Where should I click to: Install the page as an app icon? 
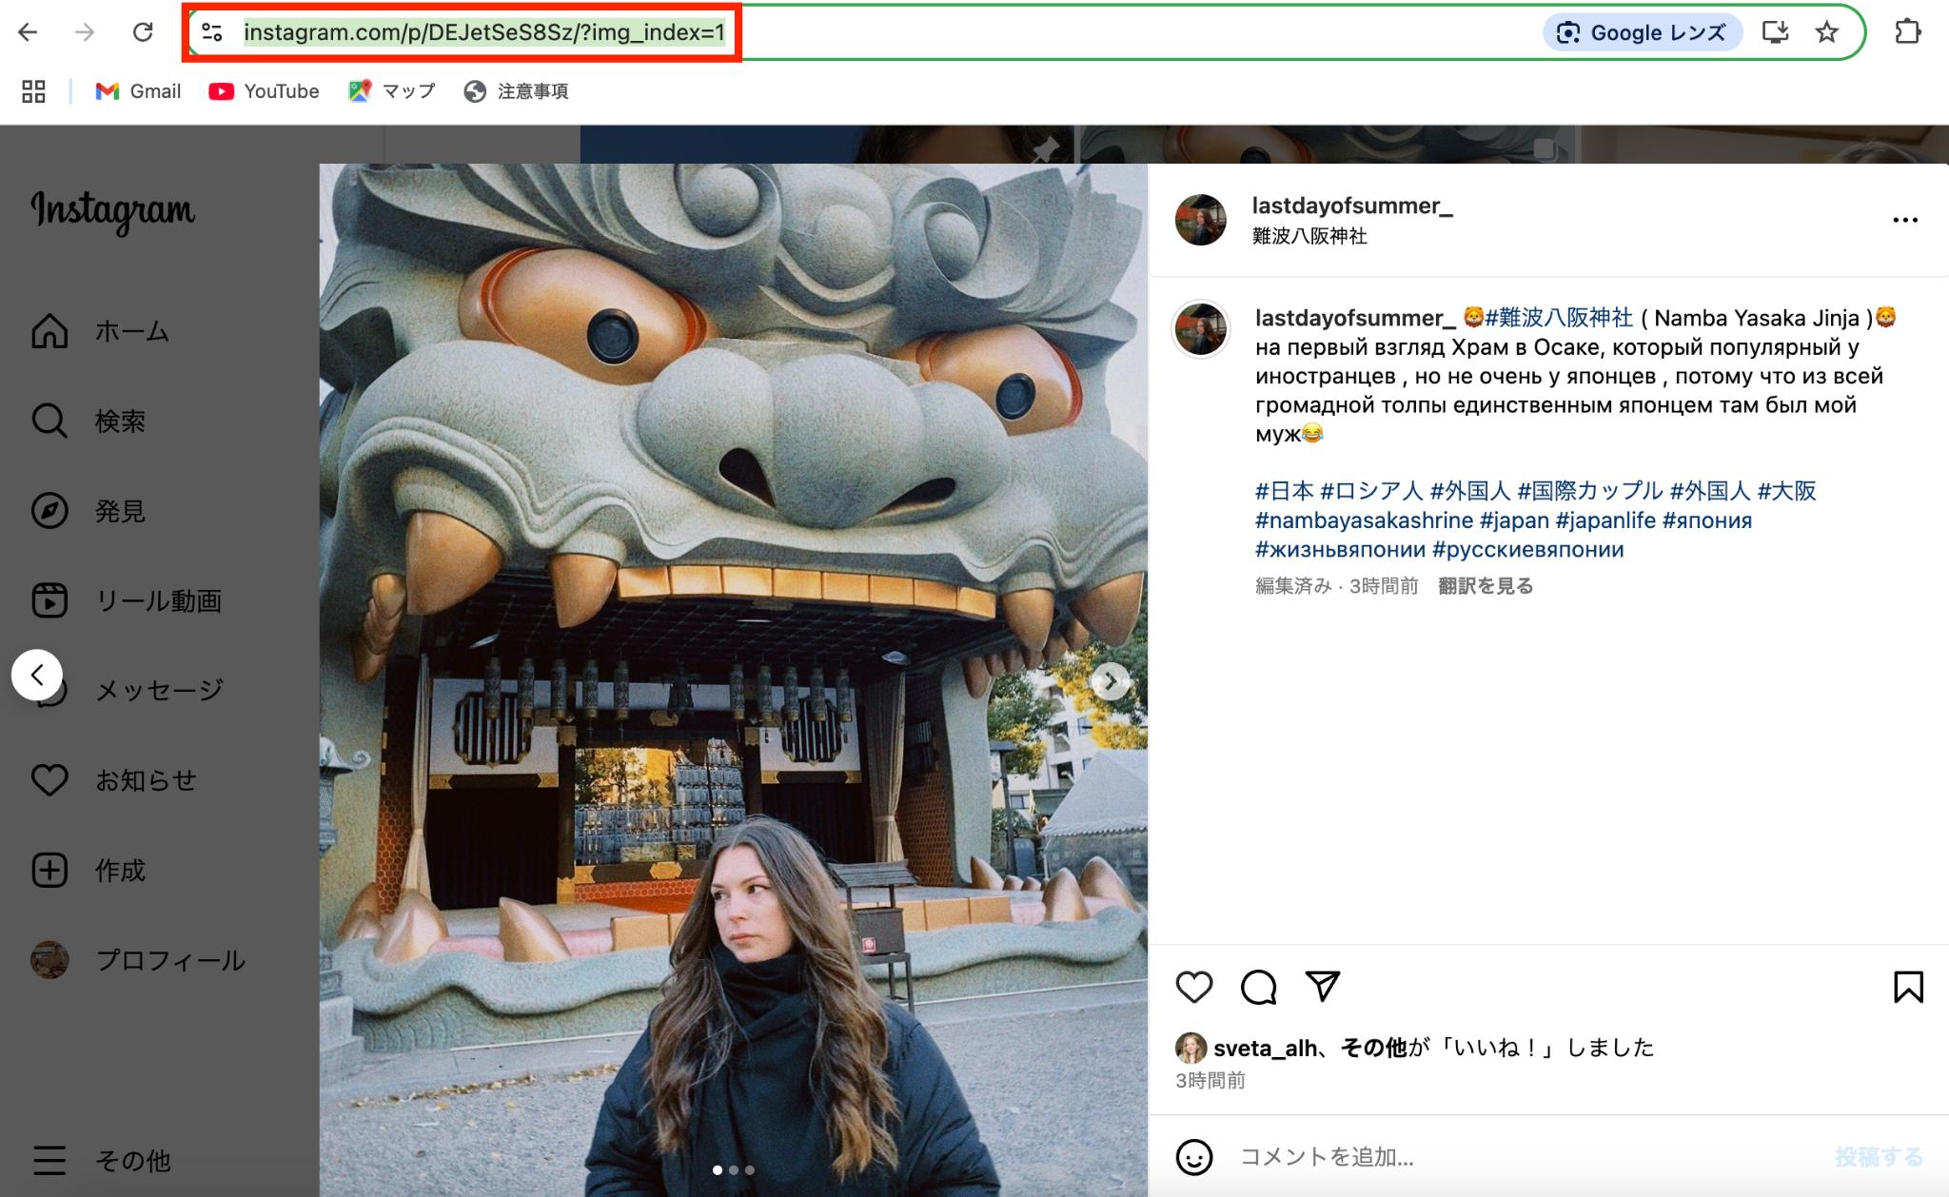(x=1774, y=32)
